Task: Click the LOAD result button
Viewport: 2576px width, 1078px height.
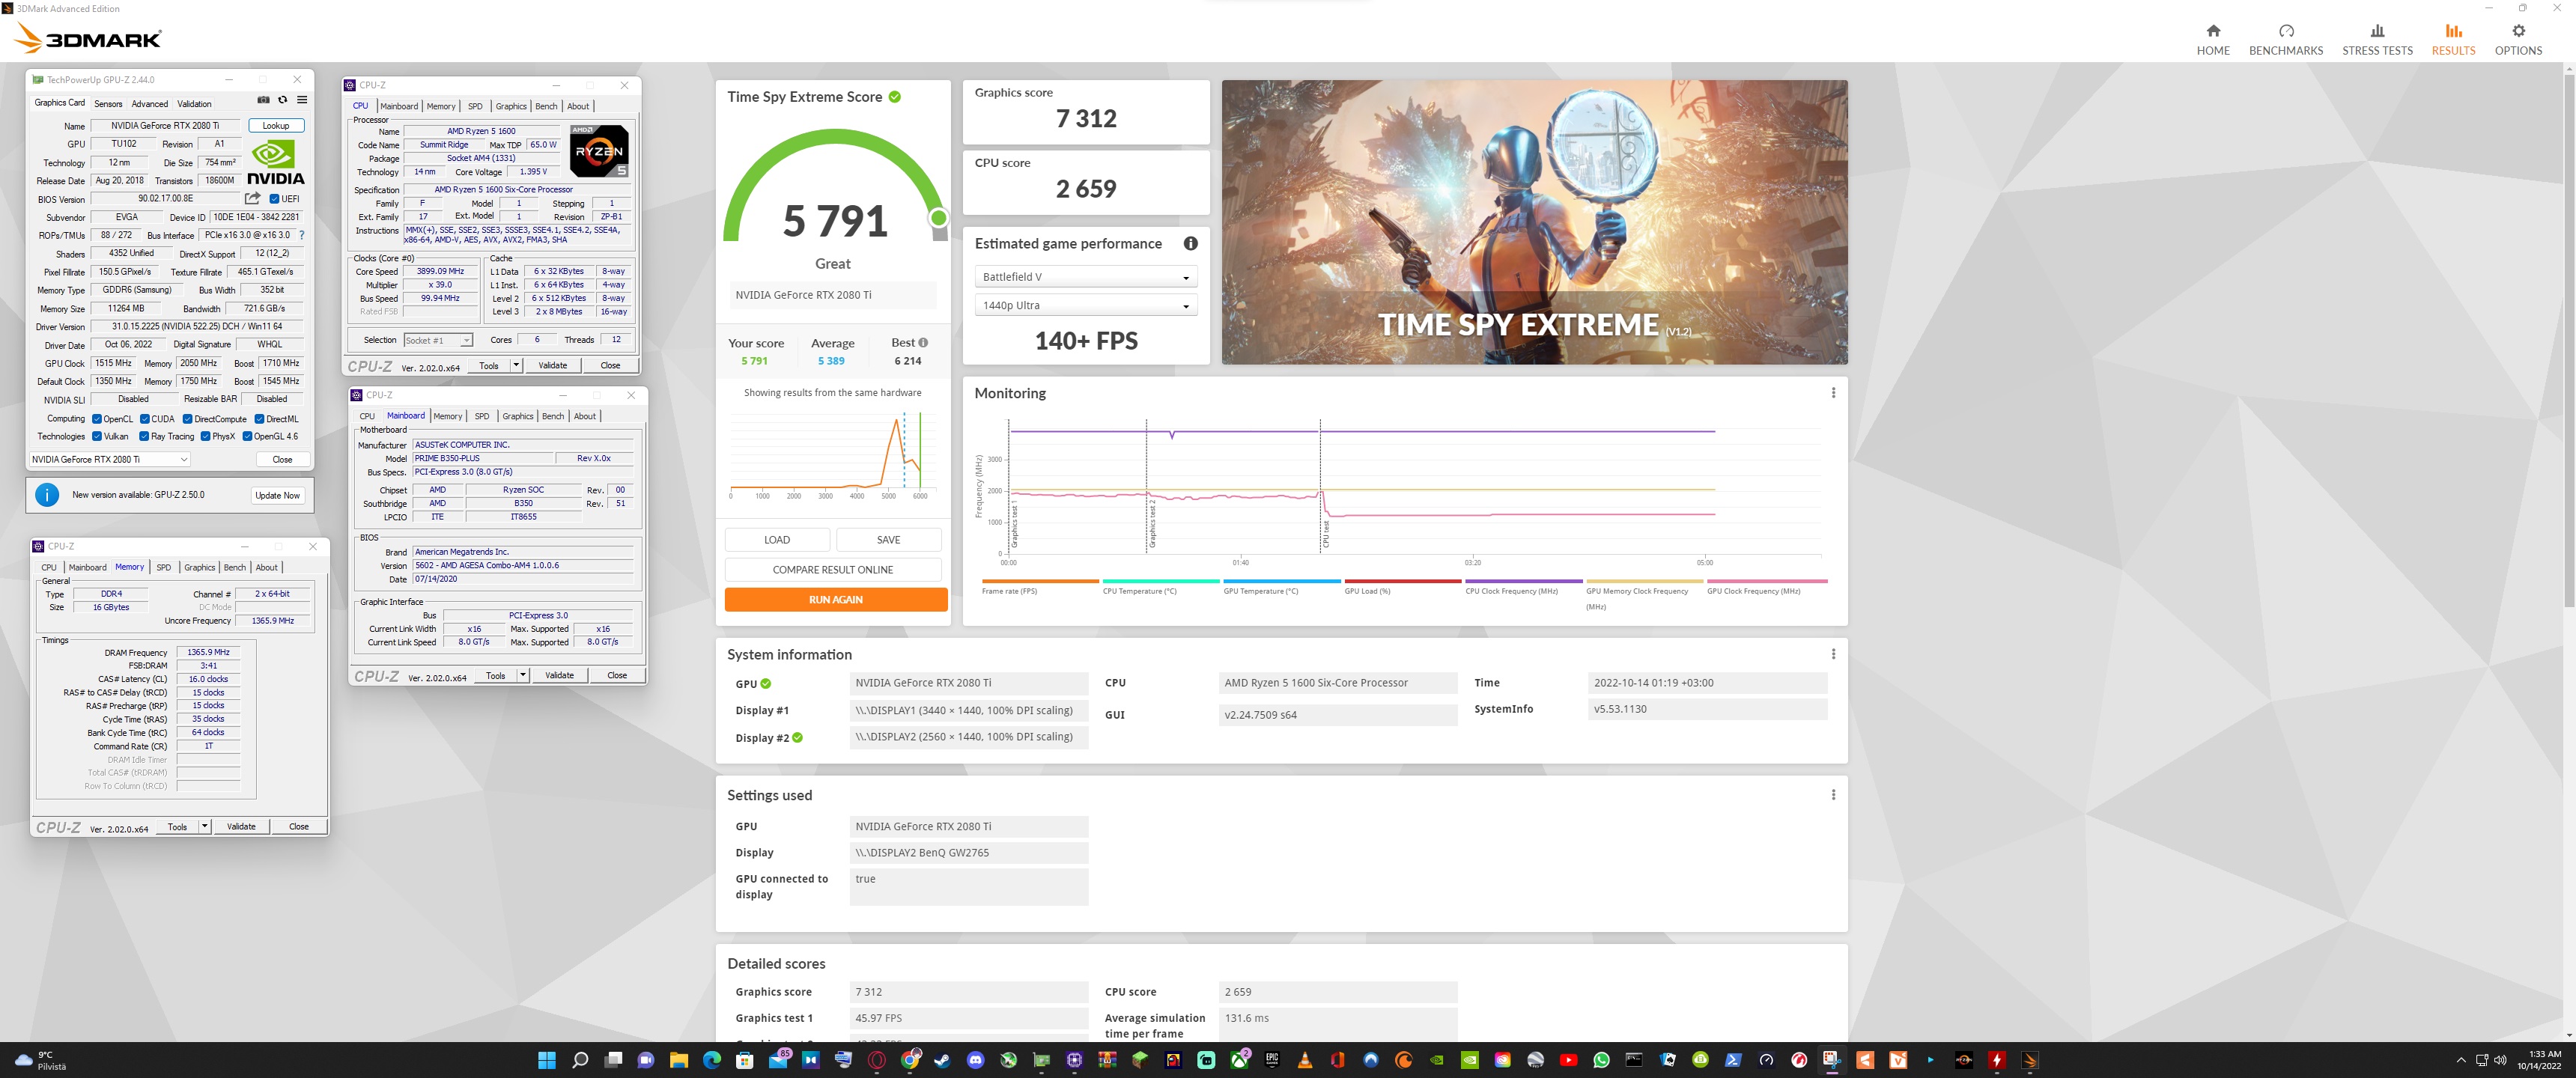Action: 777,540
